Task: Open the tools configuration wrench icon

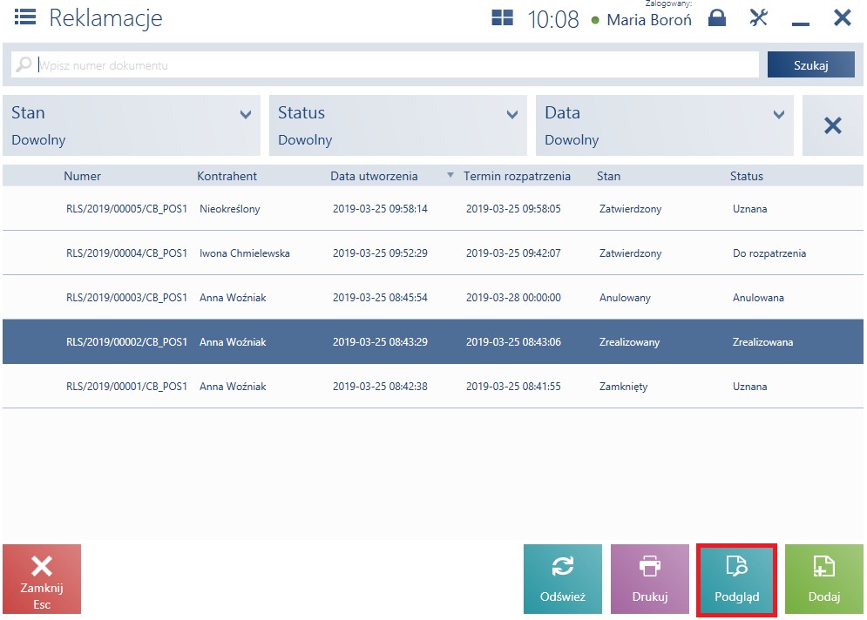Action: (759, 17)
